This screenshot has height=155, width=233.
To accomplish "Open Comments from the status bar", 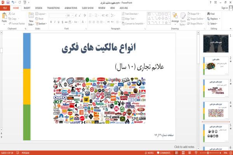I will (x=163, y=153).
